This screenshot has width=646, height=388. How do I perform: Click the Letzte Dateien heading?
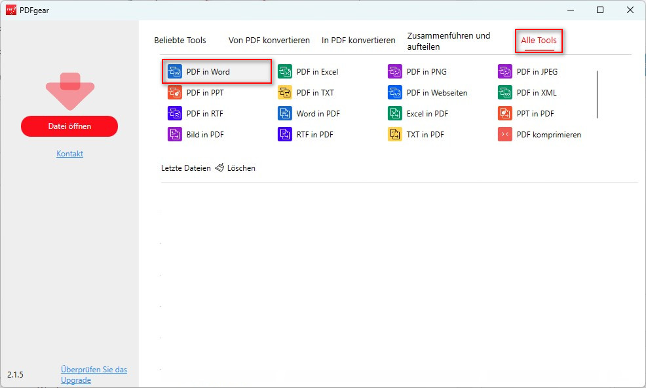(x=186, y=168)
